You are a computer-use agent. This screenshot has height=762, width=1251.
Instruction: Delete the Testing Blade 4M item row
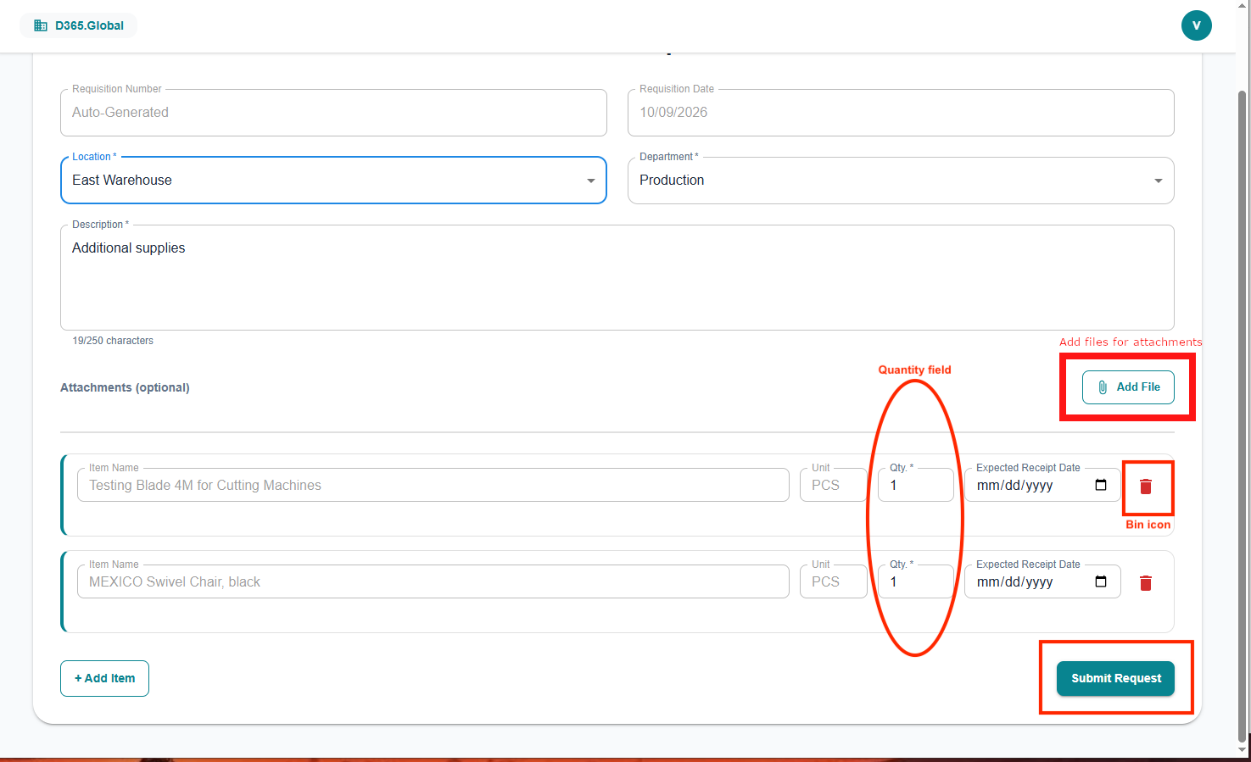pyautogui.click(x=1146, y=487)
